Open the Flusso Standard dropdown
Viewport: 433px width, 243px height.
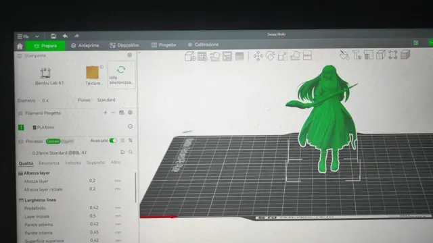(106, 100)
